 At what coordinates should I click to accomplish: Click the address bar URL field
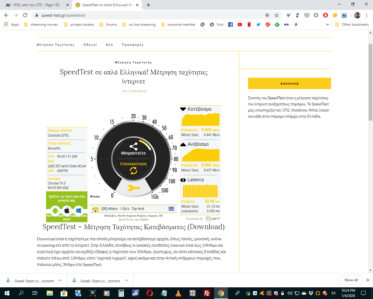(149, 15)
